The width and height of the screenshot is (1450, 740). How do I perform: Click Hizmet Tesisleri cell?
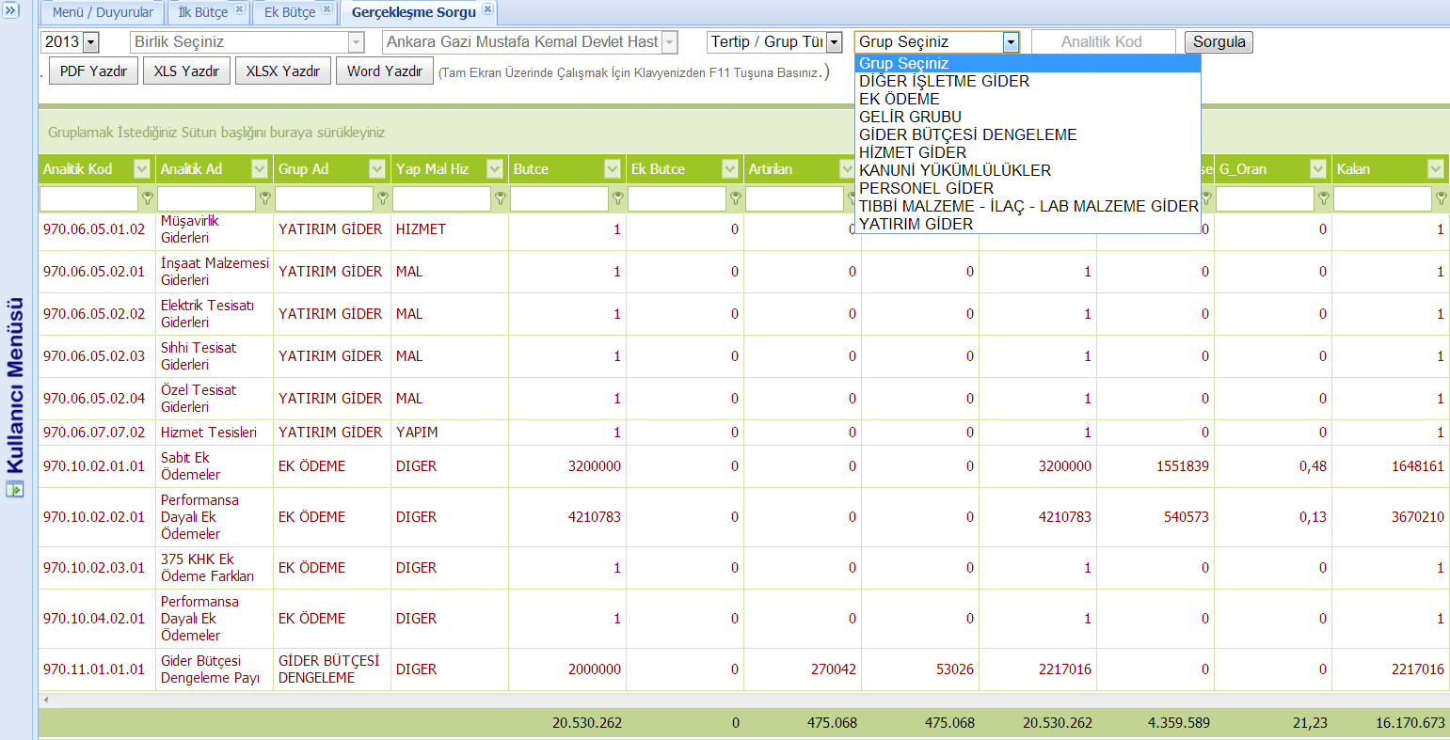[215, 433]
